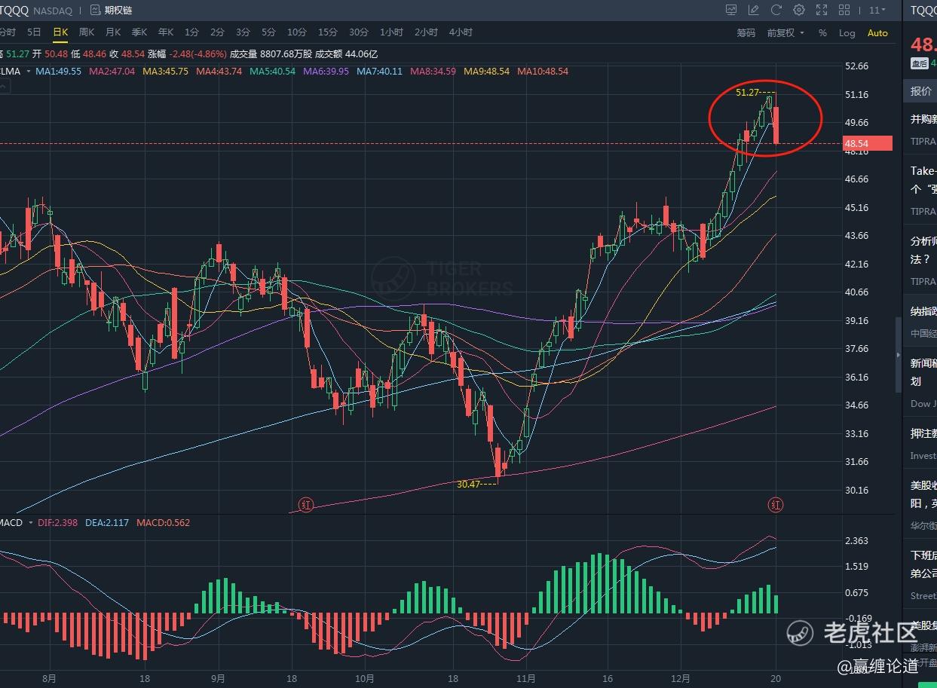Click the DIF:2.398 value
This screenshot has height=688, width=937.
tap(57, 523)
